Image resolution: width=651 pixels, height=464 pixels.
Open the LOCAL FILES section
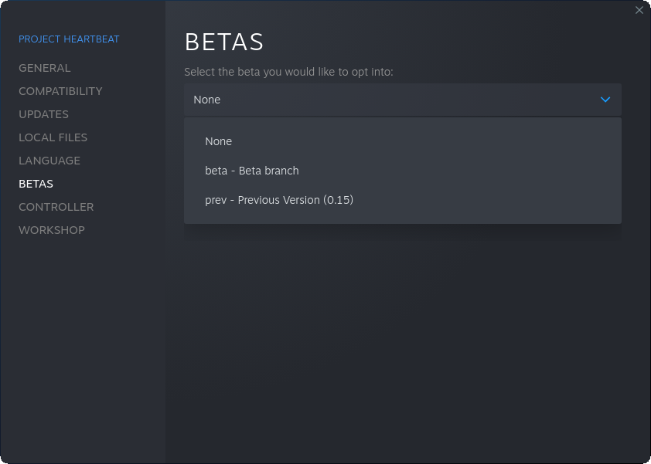(53, 137)
